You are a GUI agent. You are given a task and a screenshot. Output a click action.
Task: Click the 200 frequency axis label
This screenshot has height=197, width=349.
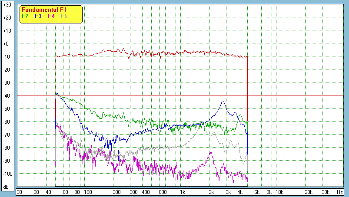(x=116, y=192)
